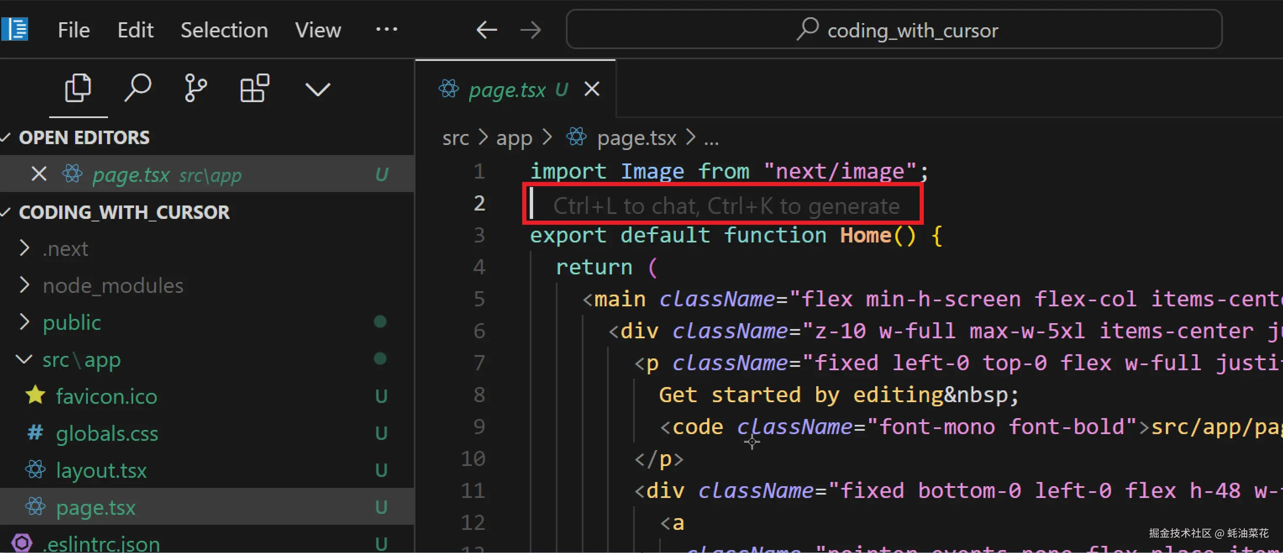
Task: Click the .eslintrc.json file icon
Action: [x=22, y=542]
